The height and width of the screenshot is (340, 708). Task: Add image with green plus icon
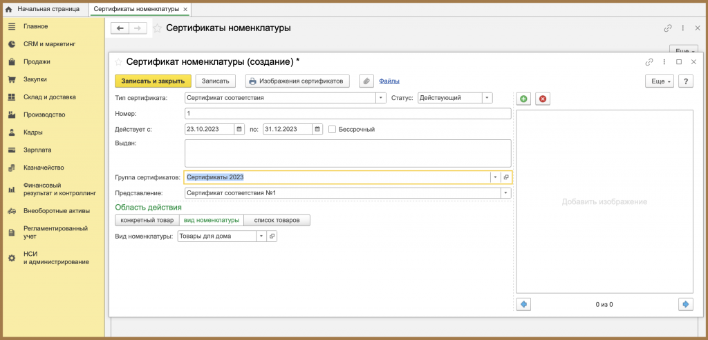tap(523, 99)
